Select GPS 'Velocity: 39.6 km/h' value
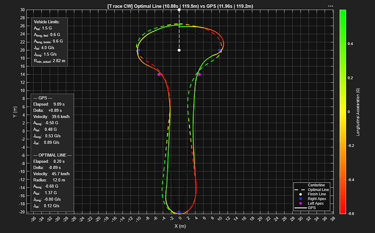Viewport: 375px width, 233px height. click(x=51, y=116)
